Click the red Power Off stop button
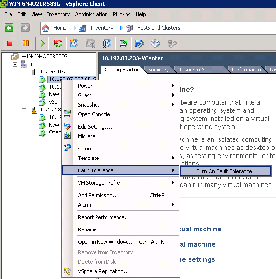Viewport: 276px width, 279px height. click(x=10, y=43)
